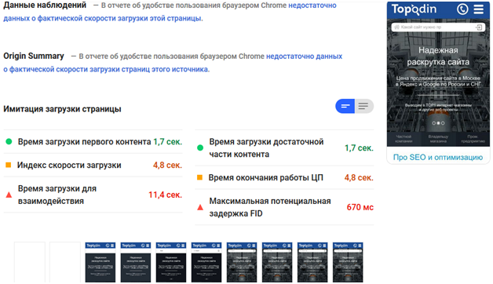Click orange square beside Индекс скорости загрузки

click(9, 165)
